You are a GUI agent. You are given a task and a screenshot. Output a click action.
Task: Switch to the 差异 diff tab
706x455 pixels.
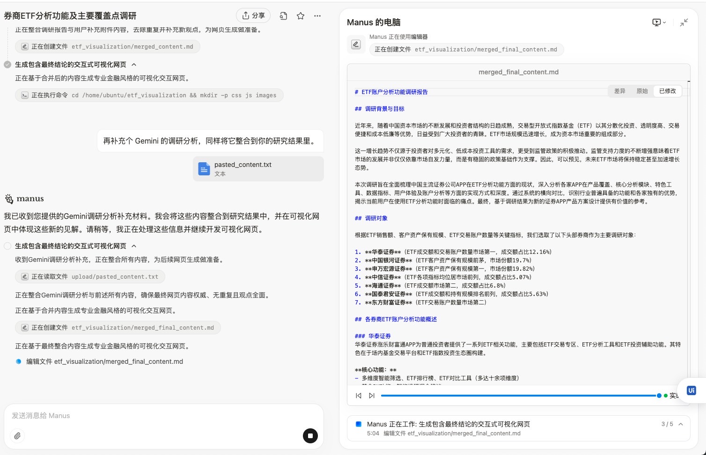(619, 91)
